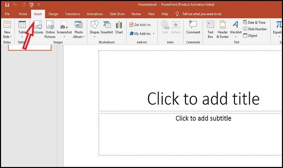Click the Slide Number option
This screenshot has width=283, height=168.
coord(255,29)
